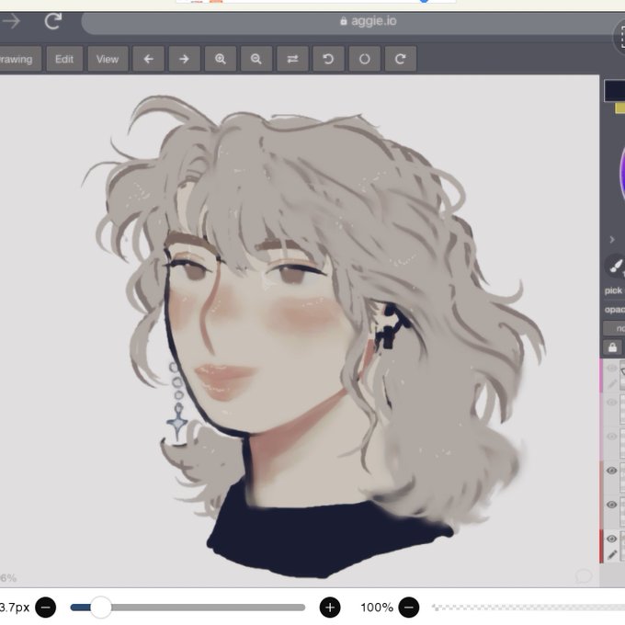The width and height of the screenshot is (625, 625).
Task: Open the Edit menu
Action: (x=64, y=59)
